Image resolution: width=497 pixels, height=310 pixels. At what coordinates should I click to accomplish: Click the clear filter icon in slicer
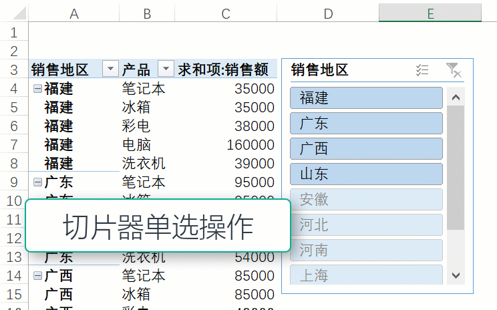pos(453,70)
